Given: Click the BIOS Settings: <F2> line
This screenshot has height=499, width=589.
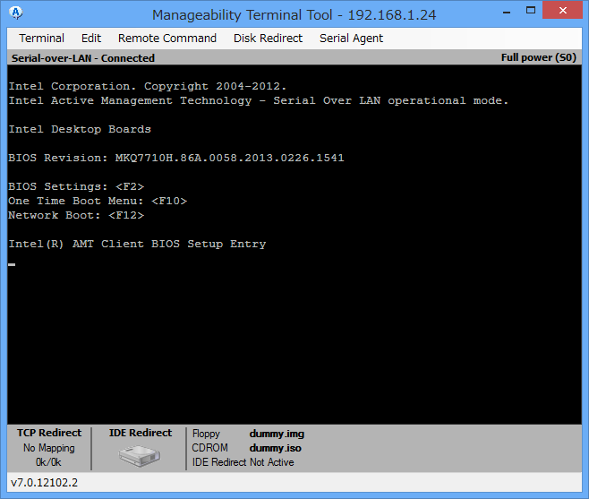Looking at the screenshot, I should (x=76, y=186).
